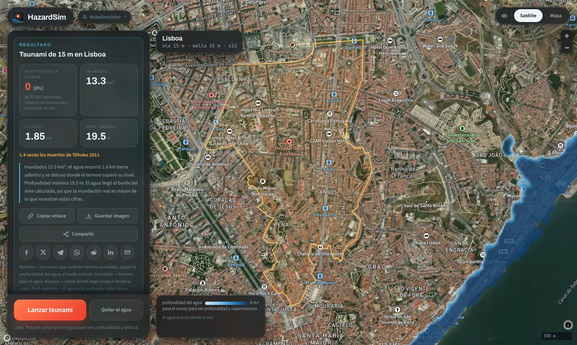
Task: Share result on Reddit
Action: (94, 252)
